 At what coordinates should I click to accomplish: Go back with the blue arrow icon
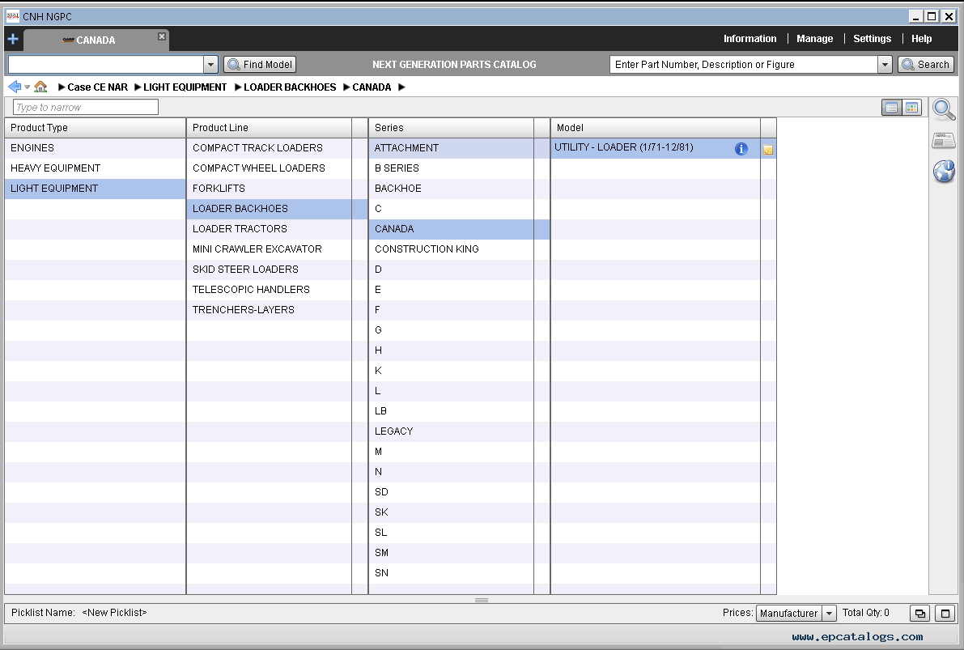click(x=15, y=87)
